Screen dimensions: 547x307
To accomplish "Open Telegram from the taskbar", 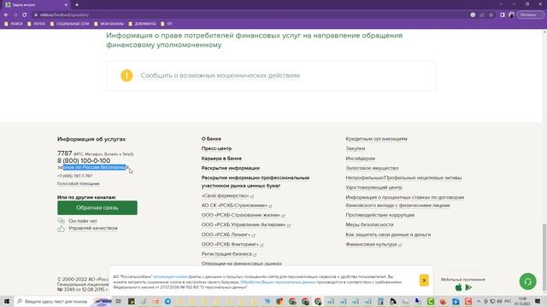I will [x=168, y=301].
